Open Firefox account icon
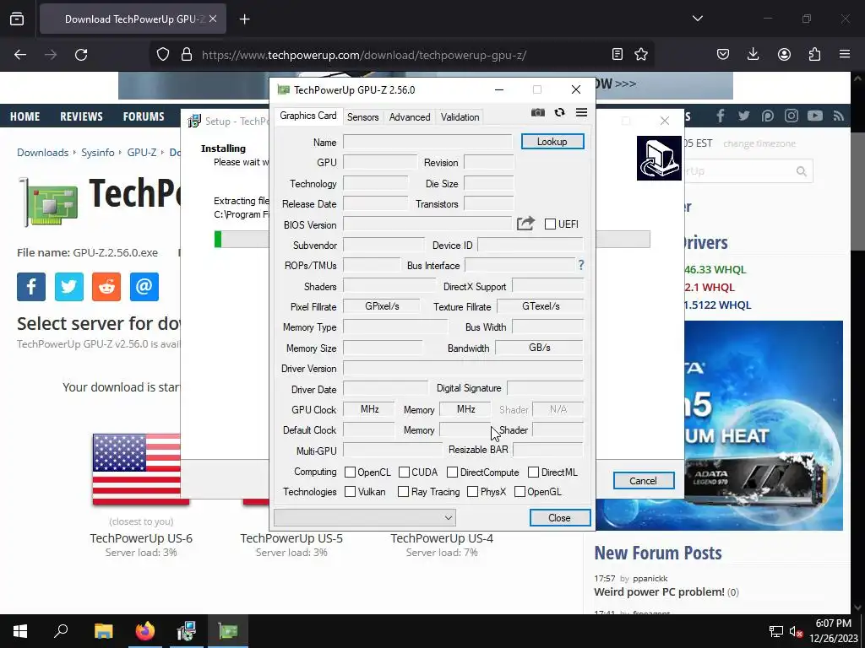This screenshot has width=865, height=648. click(x=784, y=54)
